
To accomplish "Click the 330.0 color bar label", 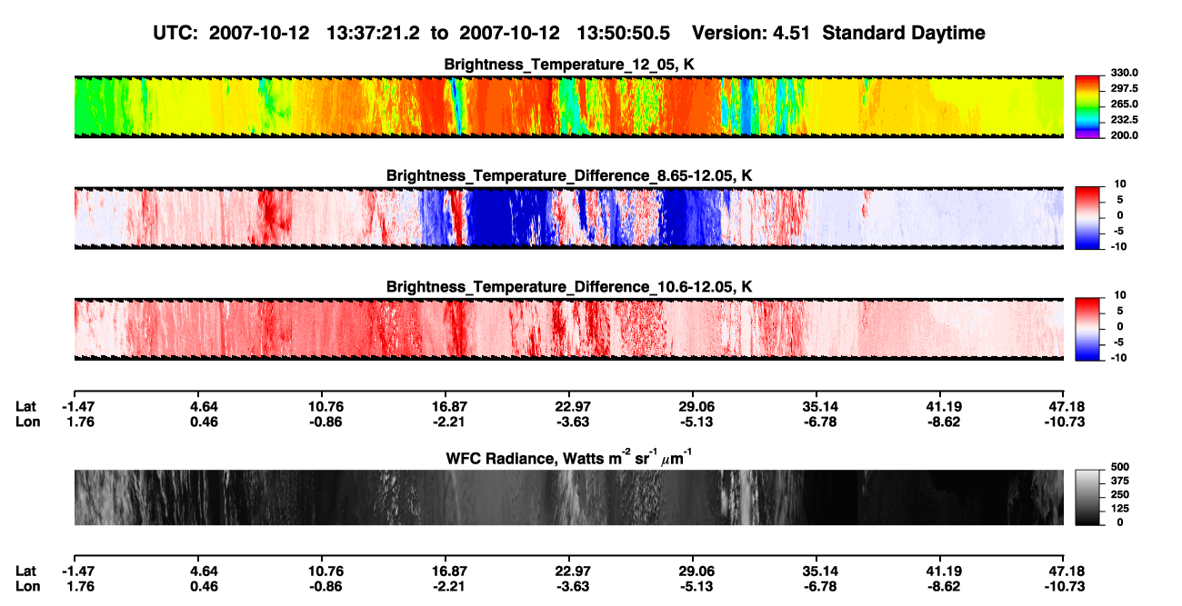I will (x=1124, y=73).
